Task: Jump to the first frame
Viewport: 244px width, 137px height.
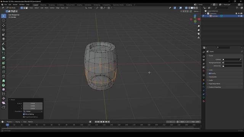Action: coord(96,122)
